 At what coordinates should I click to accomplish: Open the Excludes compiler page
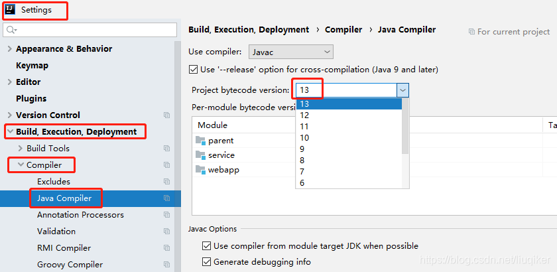54,181
